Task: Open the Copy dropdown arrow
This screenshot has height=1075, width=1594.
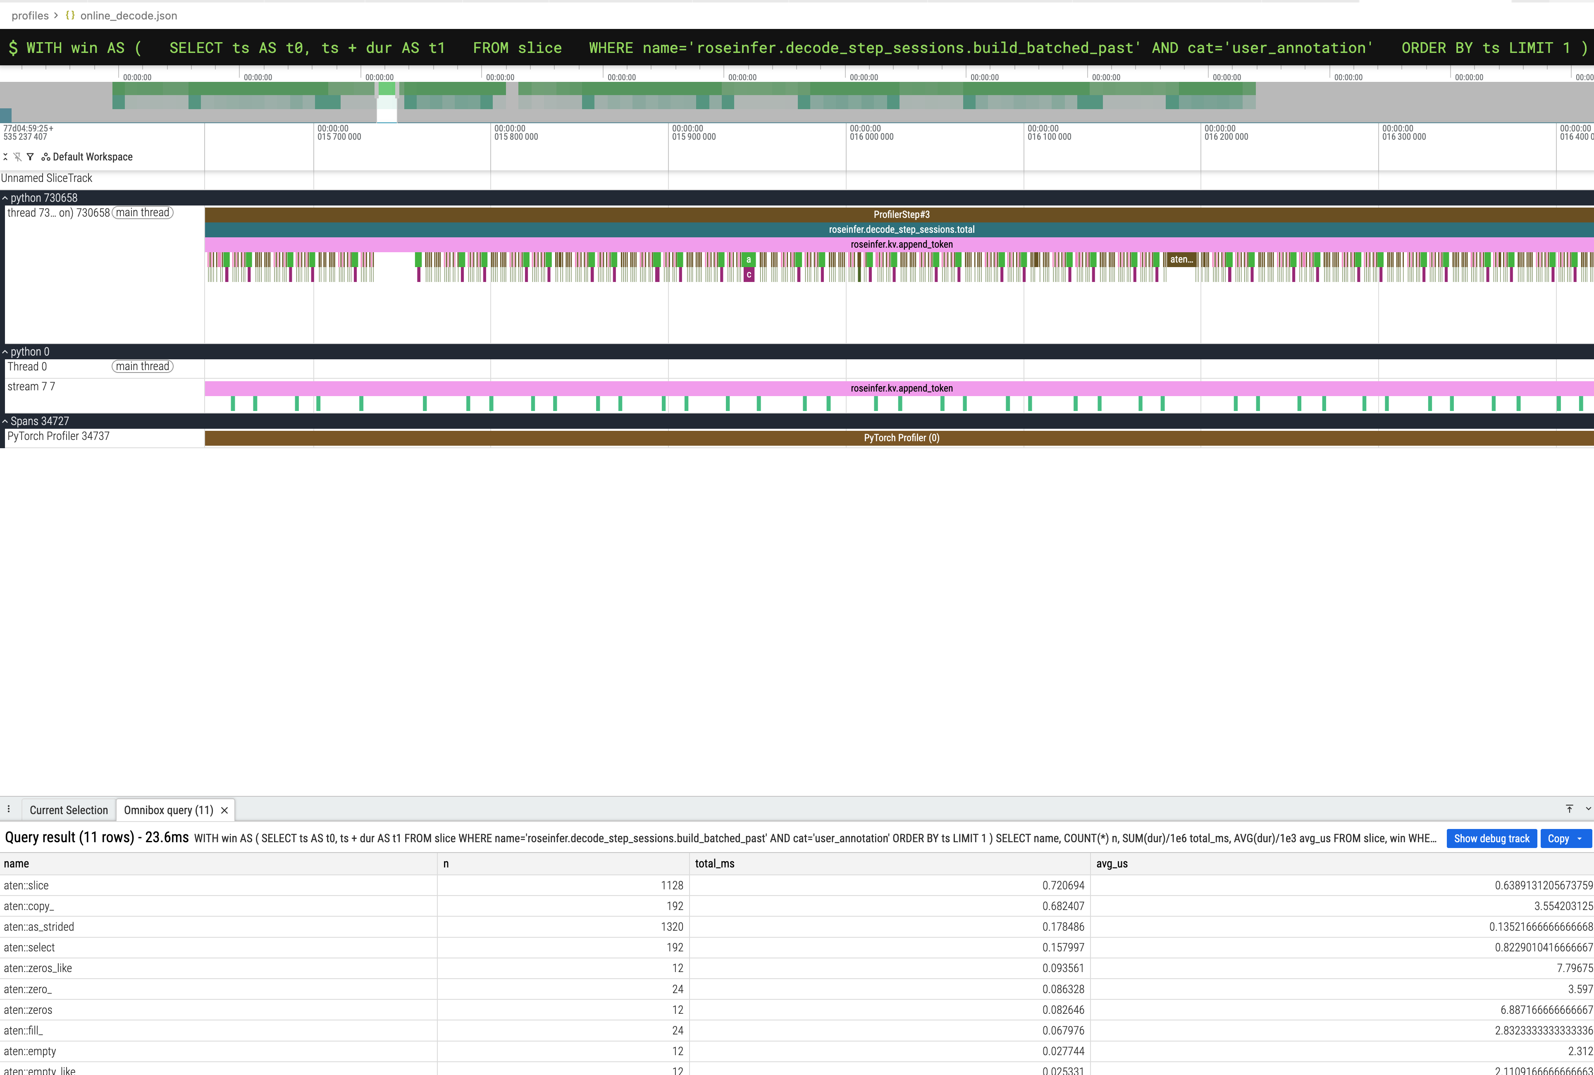Action: pos(1580,838)
